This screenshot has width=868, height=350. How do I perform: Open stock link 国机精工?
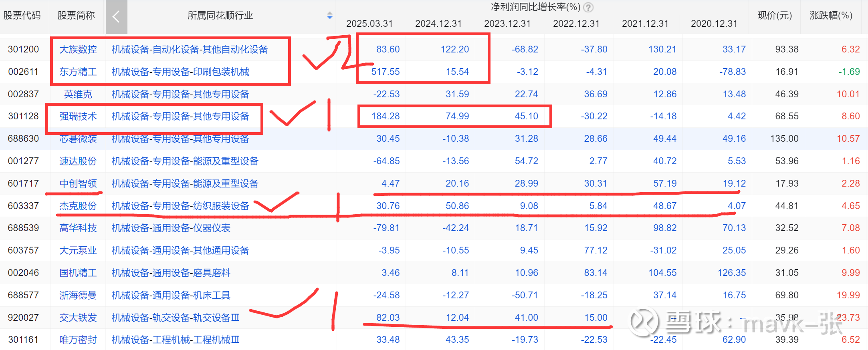point(78,273)
